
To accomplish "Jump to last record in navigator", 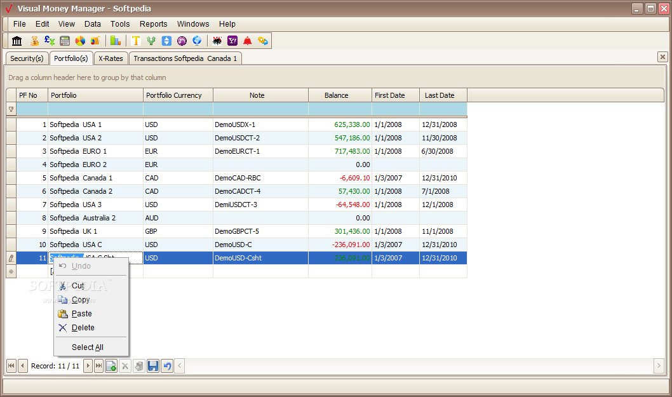I will (98, 366).
